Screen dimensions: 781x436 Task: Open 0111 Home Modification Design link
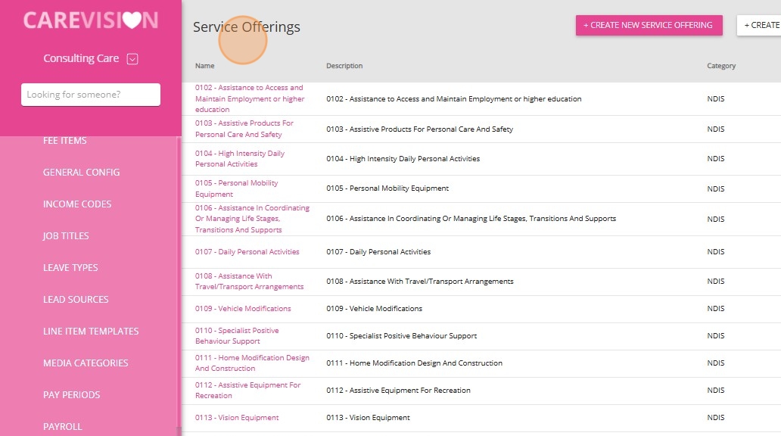[x=252, y=363]
